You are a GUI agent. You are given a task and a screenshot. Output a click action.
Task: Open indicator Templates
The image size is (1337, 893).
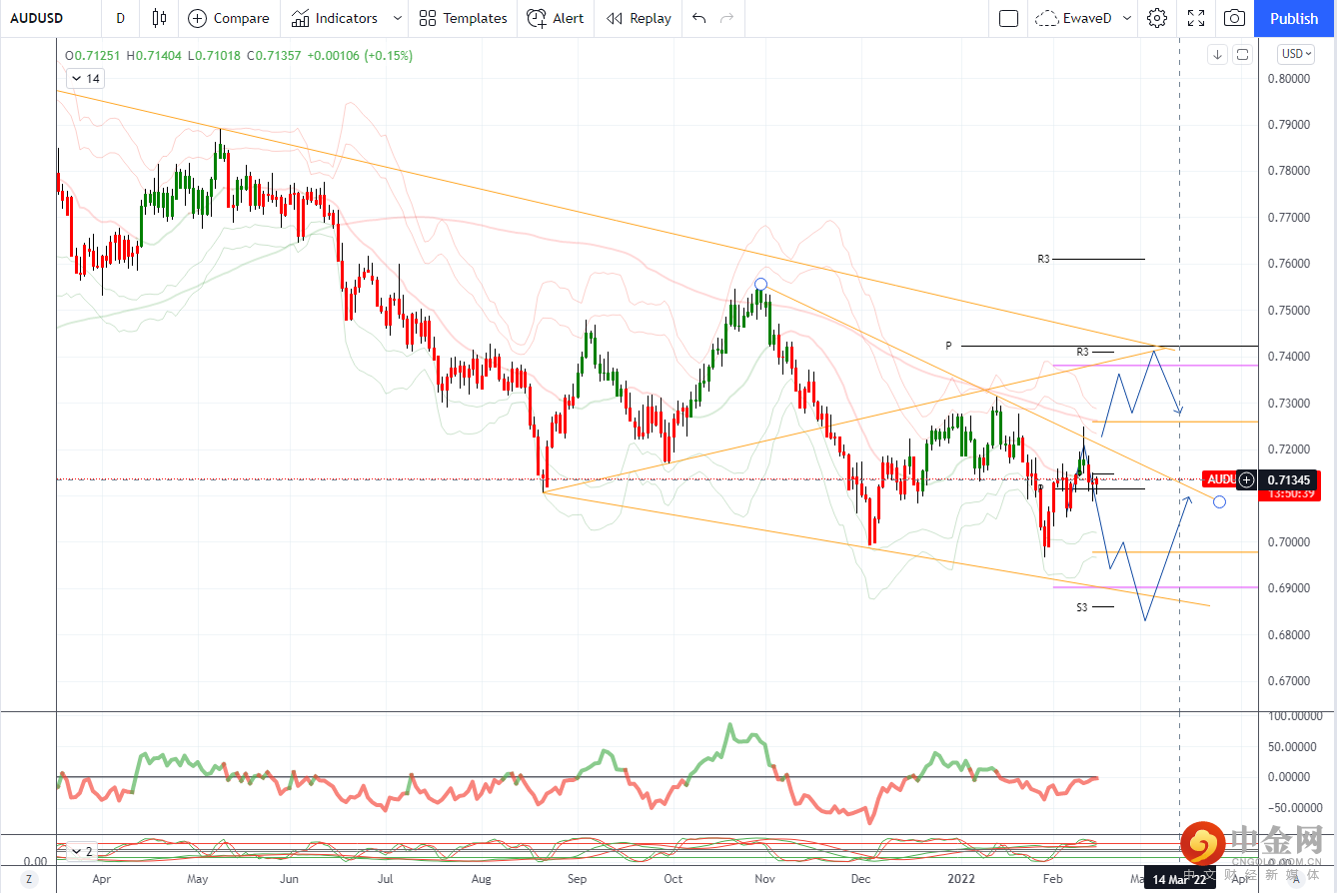(x=463, y=18)
